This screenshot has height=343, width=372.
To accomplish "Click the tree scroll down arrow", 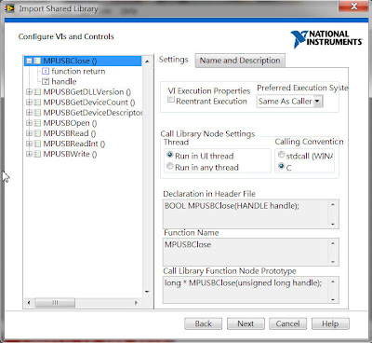I will (147, 292).
